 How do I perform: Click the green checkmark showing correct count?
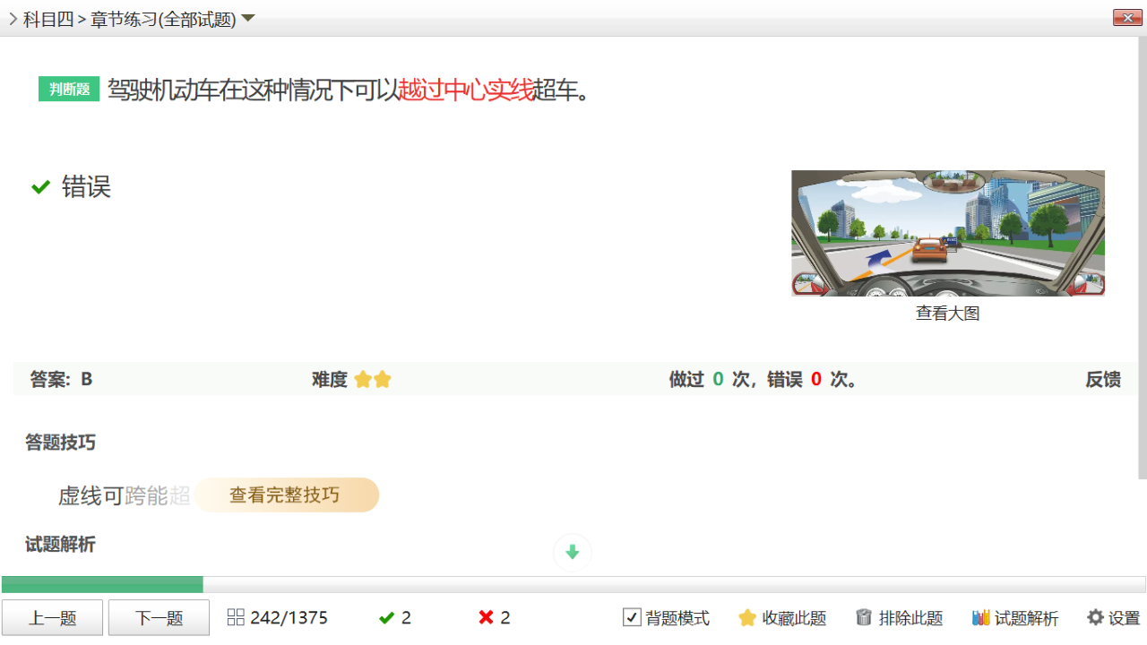click(x=388, y=616)
